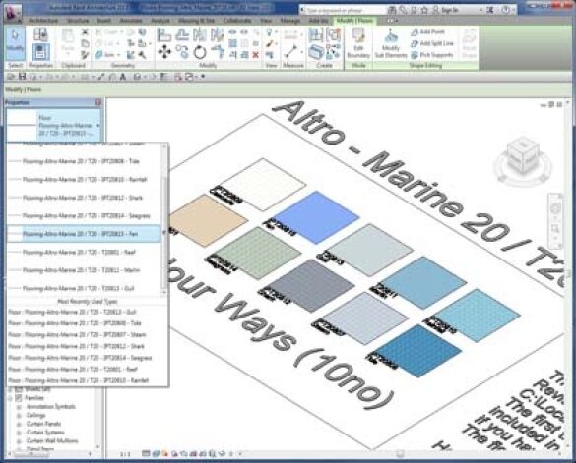Click the type list vertical scrollbar
Viewport: 576px width, 463px height.
point(164,219)
